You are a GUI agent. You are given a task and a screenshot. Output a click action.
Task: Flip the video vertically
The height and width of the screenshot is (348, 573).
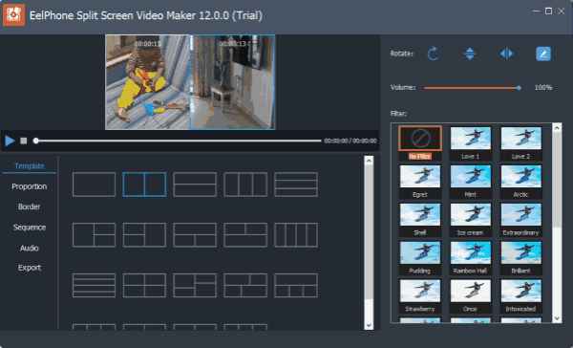(x=470, y=54)
